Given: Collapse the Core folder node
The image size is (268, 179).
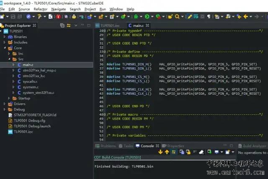Looking at the screenshot, I should [5, 48].
